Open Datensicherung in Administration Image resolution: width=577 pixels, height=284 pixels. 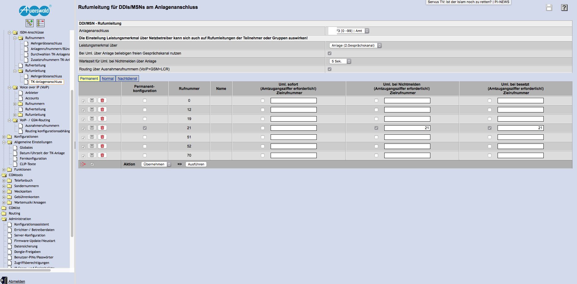point(26,246)
